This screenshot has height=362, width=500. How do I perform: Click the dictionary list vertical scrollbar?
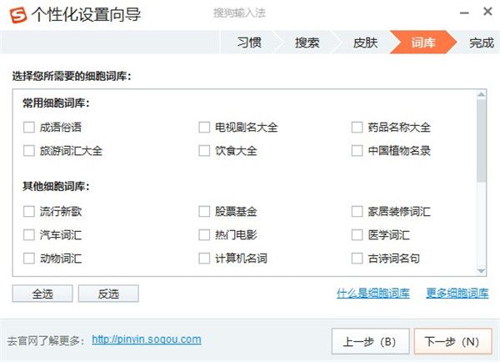pyautogui.click(x=481, y=142)
